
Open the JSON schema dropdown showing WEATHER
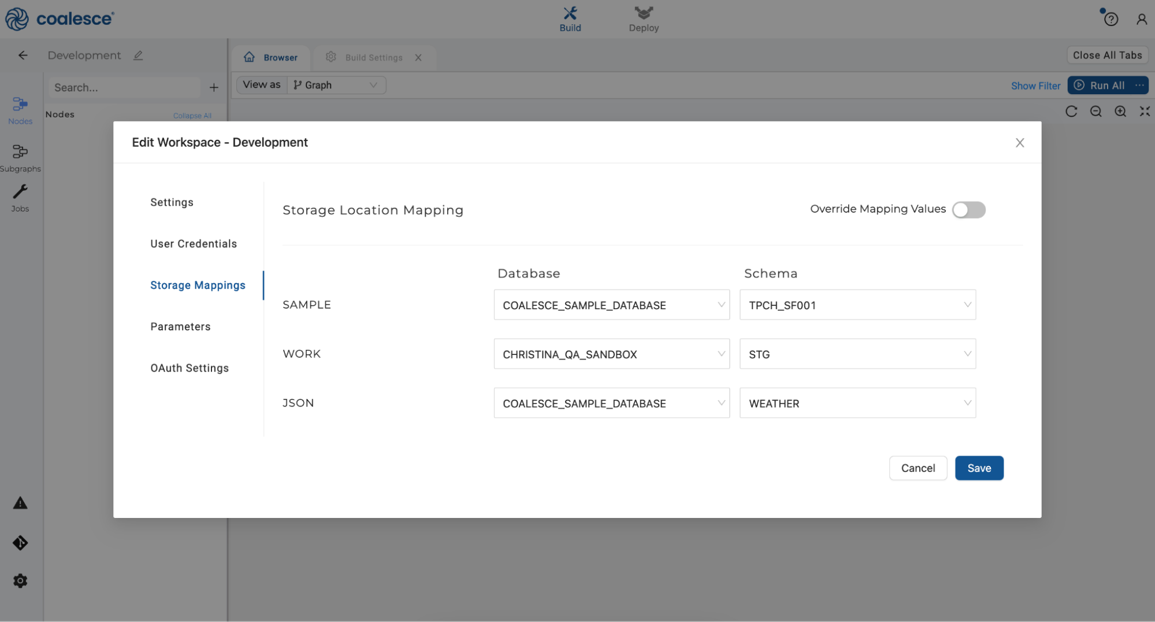857,403
